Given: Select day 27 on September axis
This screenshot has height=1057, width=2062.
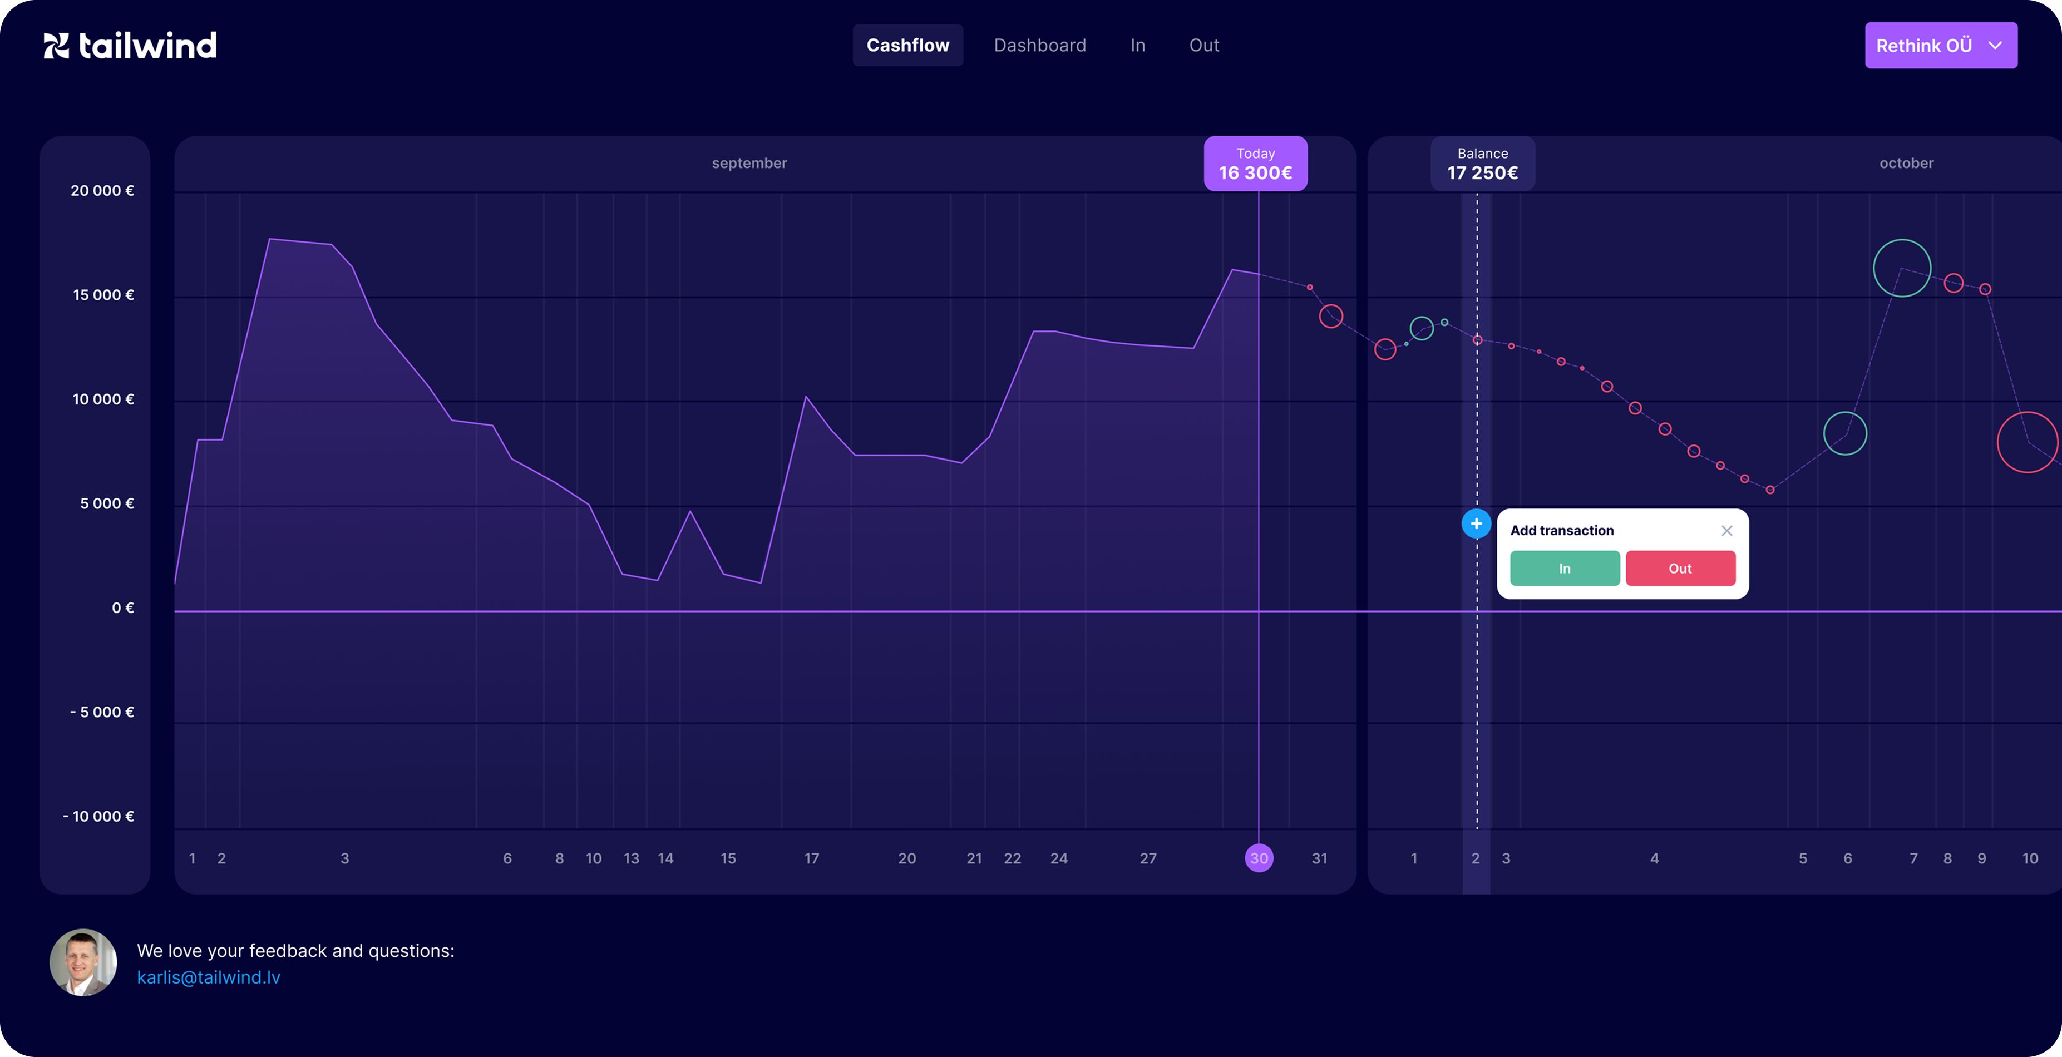Looking at the screenshot, I should 1148,858.
